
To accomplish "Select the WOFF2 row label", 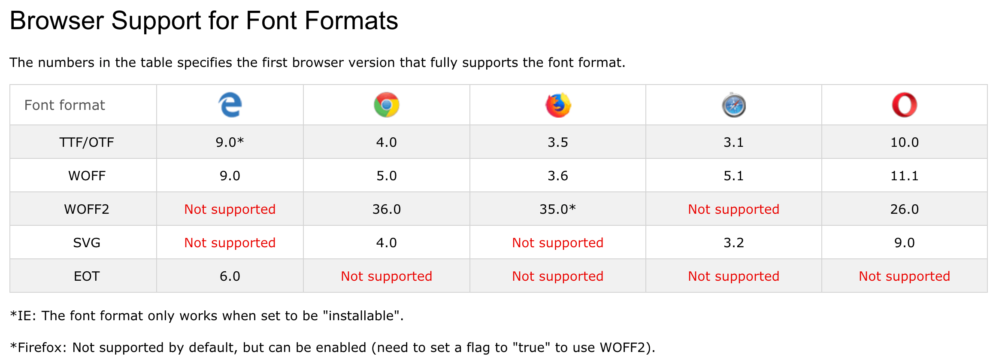I will pos(87,209).
